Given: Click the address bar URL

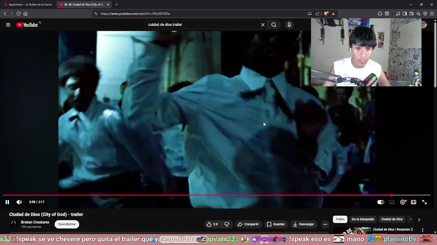Looking at the screenshot, I should coord(135,14).
